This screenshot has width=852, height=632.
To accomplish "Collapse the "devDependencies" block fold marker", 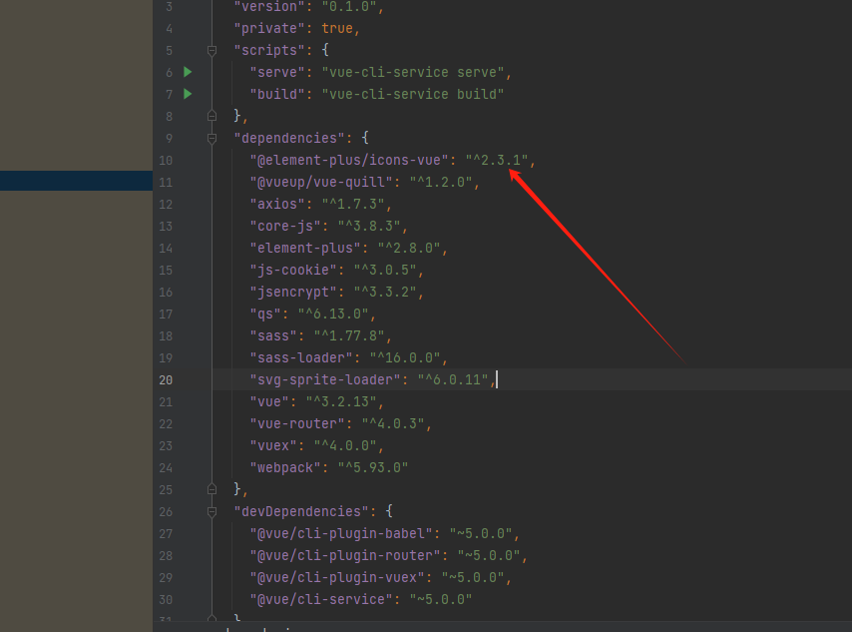I will [x=212, y=512].
